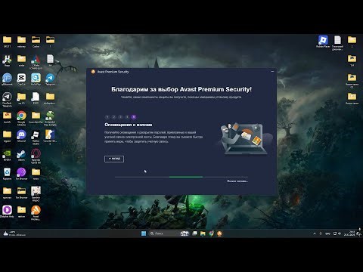The image size is (363, 272).
Task: Open the Windows Start menu
Action: tap(144, 233)
